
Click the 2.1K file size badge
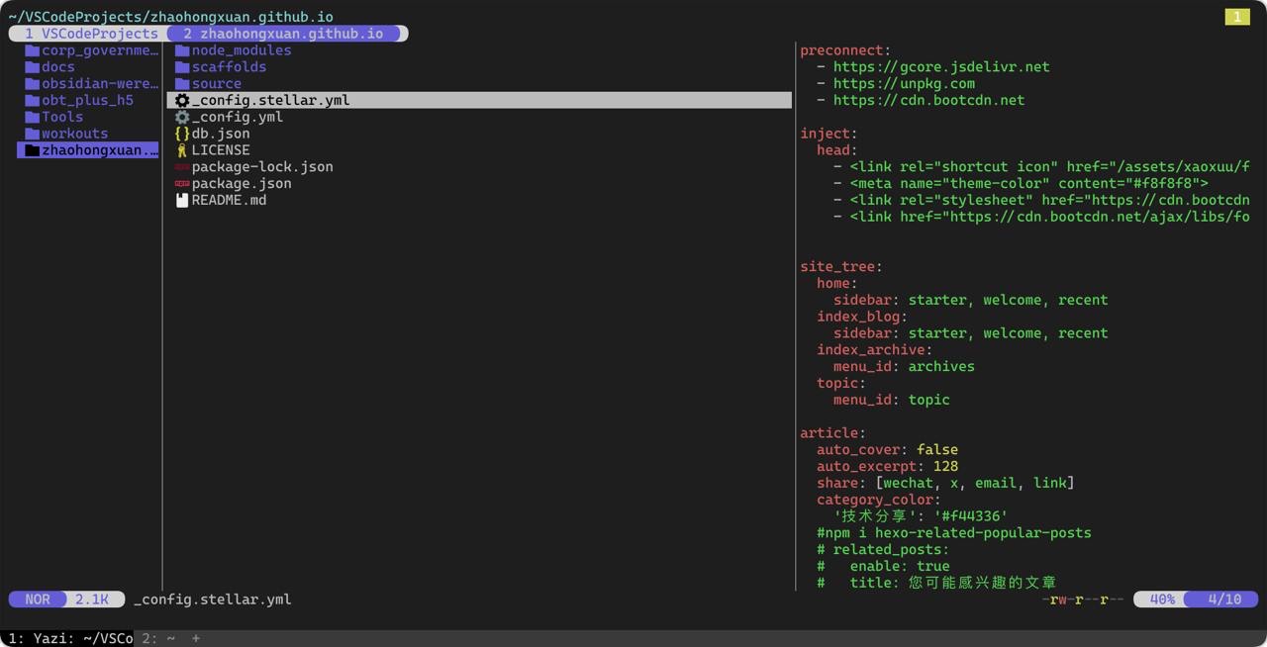[92, 600]
